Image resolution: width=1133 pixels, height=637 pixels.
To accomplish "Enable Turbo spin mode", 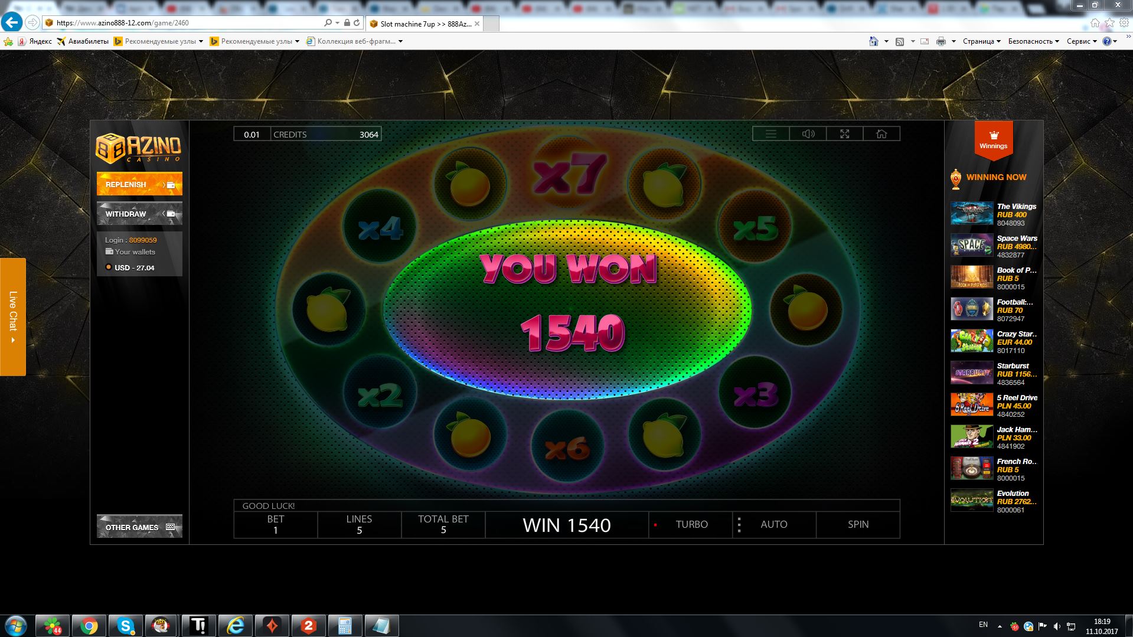I will (691, 524).
